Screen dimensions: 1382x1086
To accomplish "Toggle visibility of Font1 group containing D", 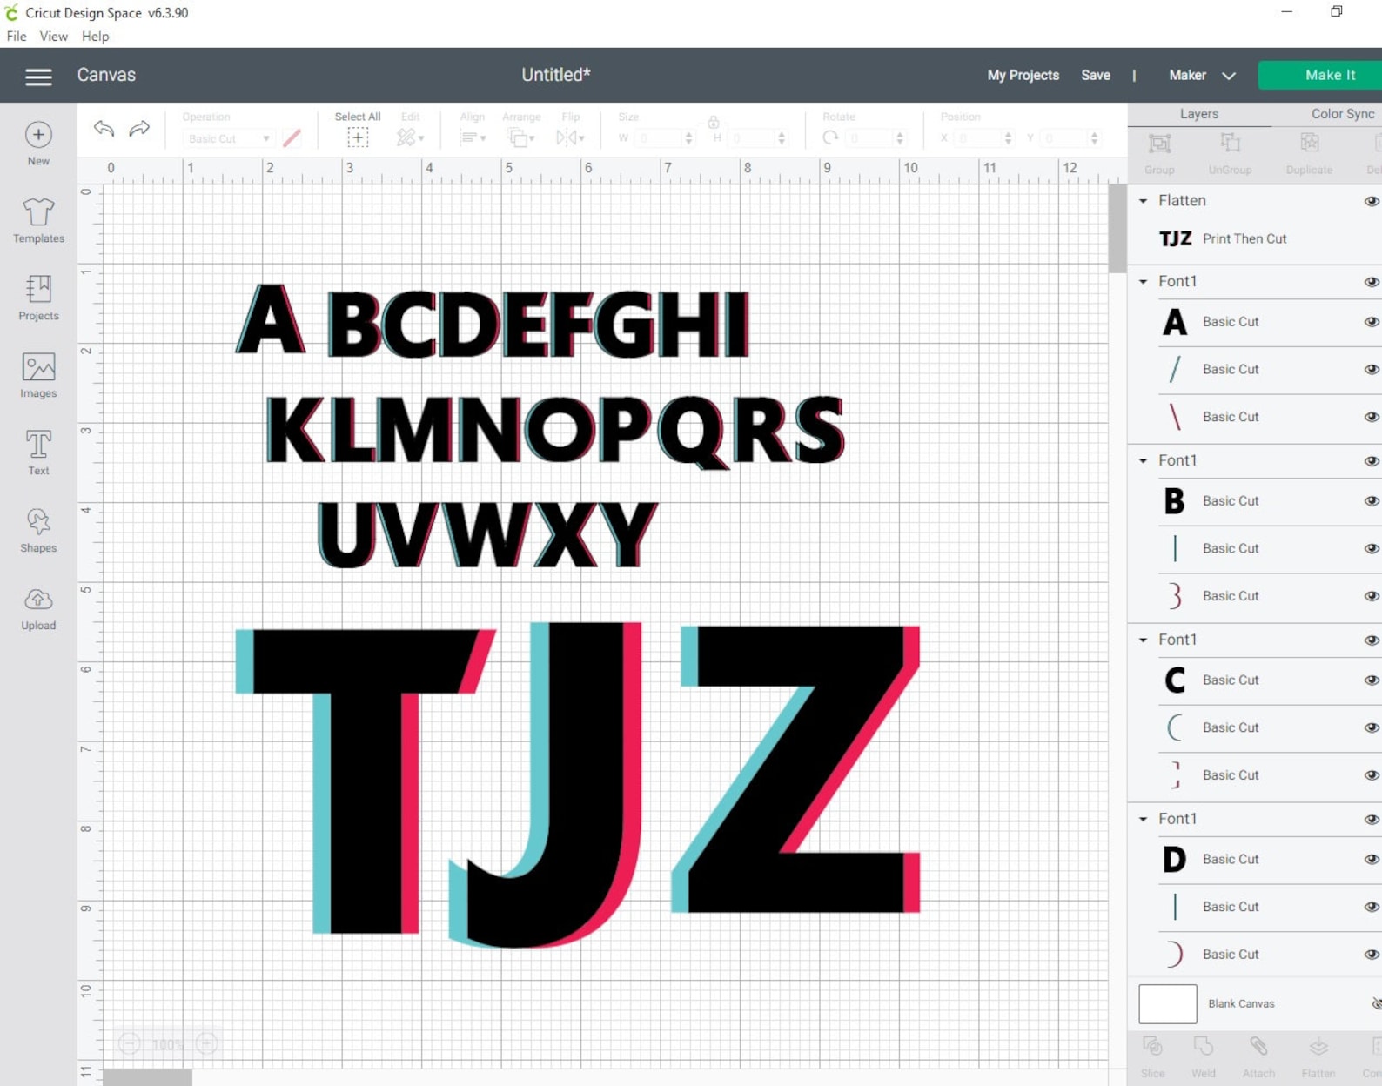I will pos(1372,820).
